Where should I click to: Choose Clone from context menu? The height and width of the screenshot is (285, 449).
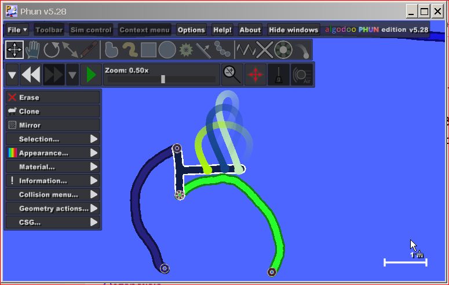[52, 112]
